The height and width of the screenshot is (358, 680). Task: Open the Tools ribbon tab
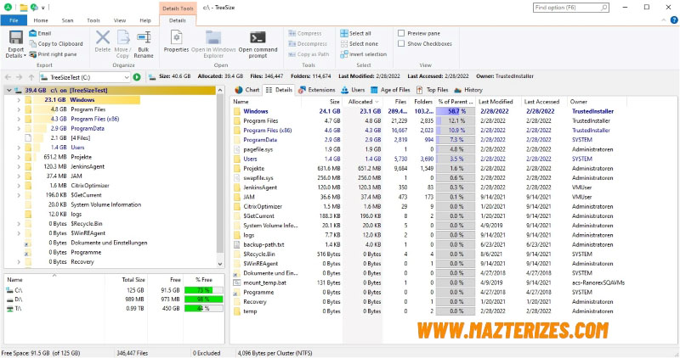click(x=93, y=20)
